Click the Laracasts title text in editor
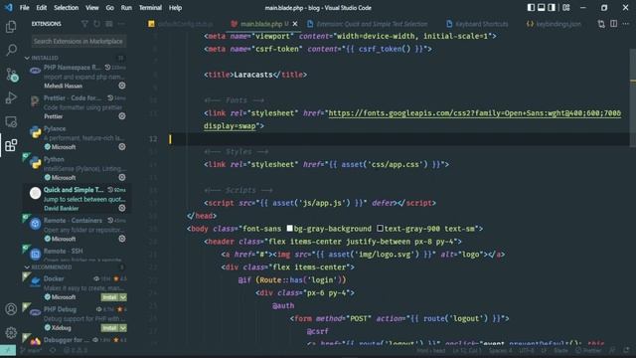This screenshot has height=358, width=636. tap(253, 75)
